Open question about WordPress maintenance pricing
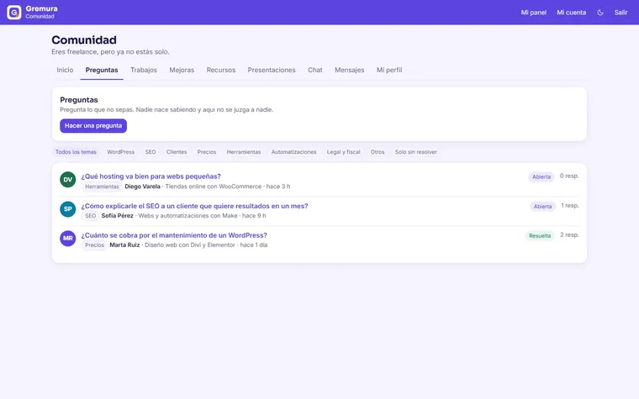The width and height of the screenshot is (639, 399). pos(174,235)
